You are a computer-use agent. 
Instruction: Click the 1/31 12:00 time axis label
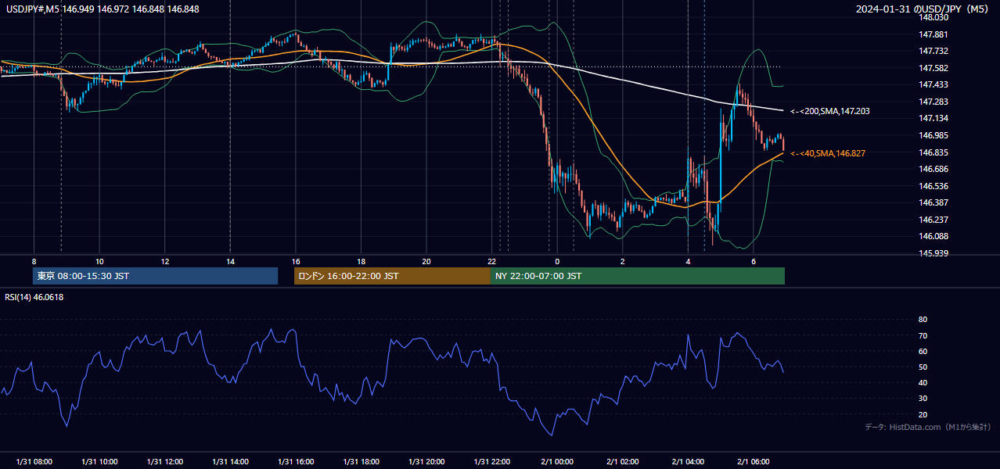(165, 462)
